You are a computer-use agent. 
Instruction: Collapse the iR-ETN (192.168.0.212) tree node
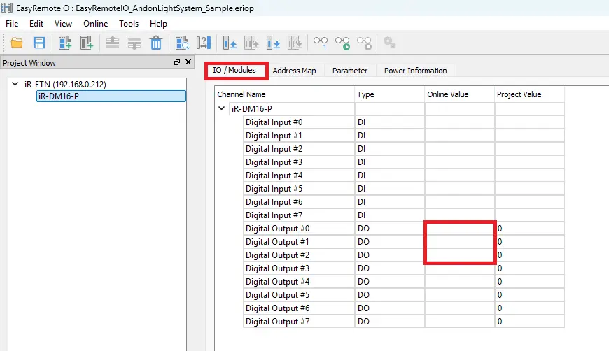15,84
